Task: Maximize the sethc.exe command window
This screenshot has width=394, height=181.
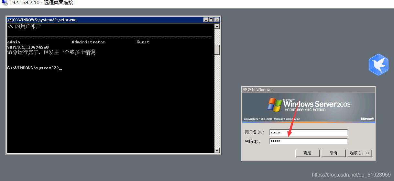Action: (x=211, y=20)
